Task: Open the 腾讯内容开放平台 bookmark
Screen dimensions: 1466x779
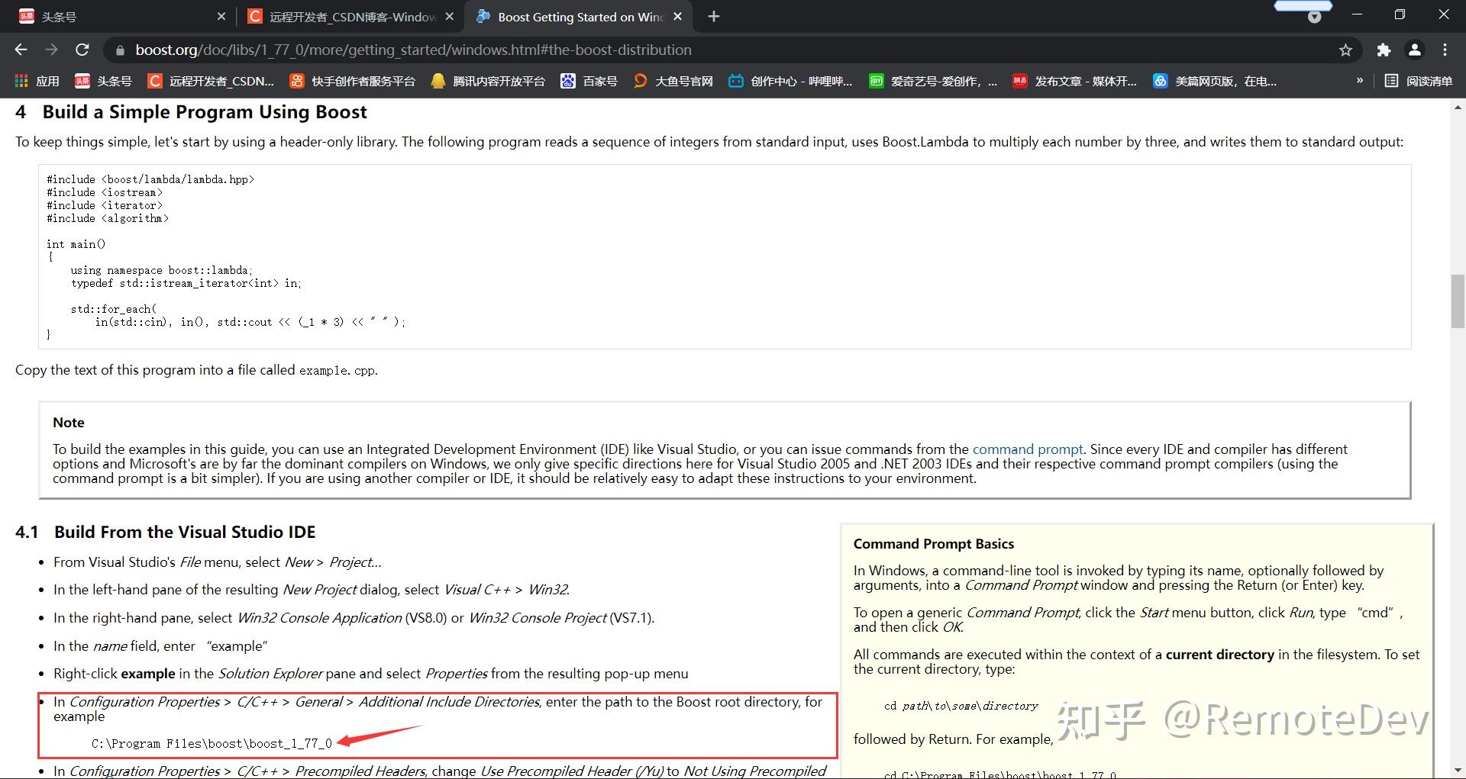Action: [487, 81]
